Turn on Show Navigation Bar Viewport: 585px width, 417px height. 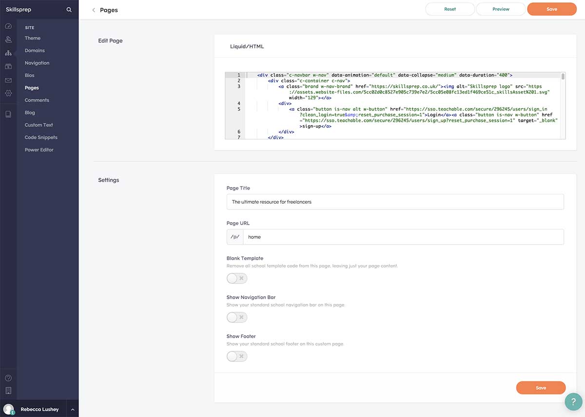(236, 317)
